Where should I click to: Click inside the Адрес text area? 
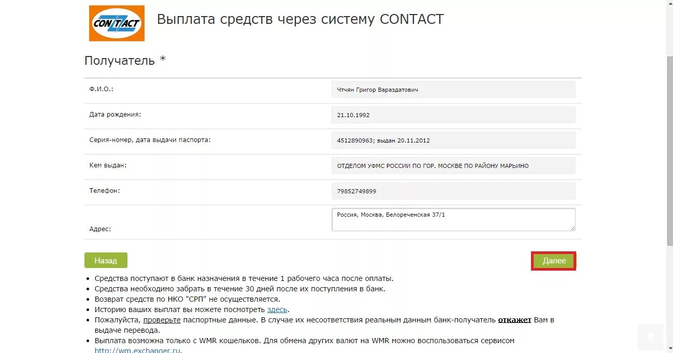tap(453, 220)
